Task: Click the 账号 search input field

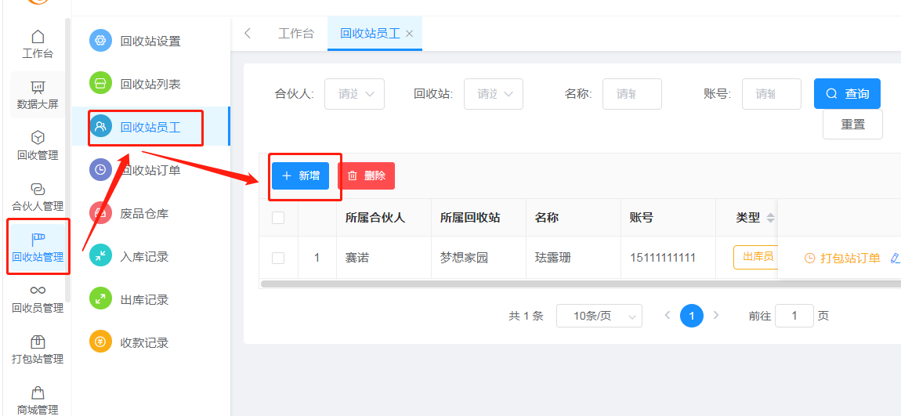Action: point(771,94)
